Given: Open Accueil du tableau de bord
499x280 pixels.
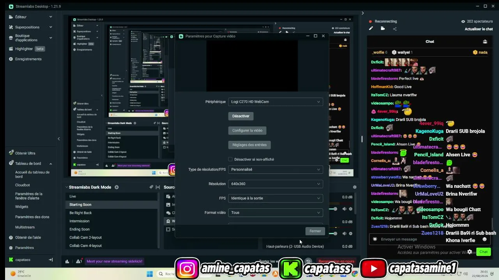Looking at the screenshot, I should (x=32, y=174).
